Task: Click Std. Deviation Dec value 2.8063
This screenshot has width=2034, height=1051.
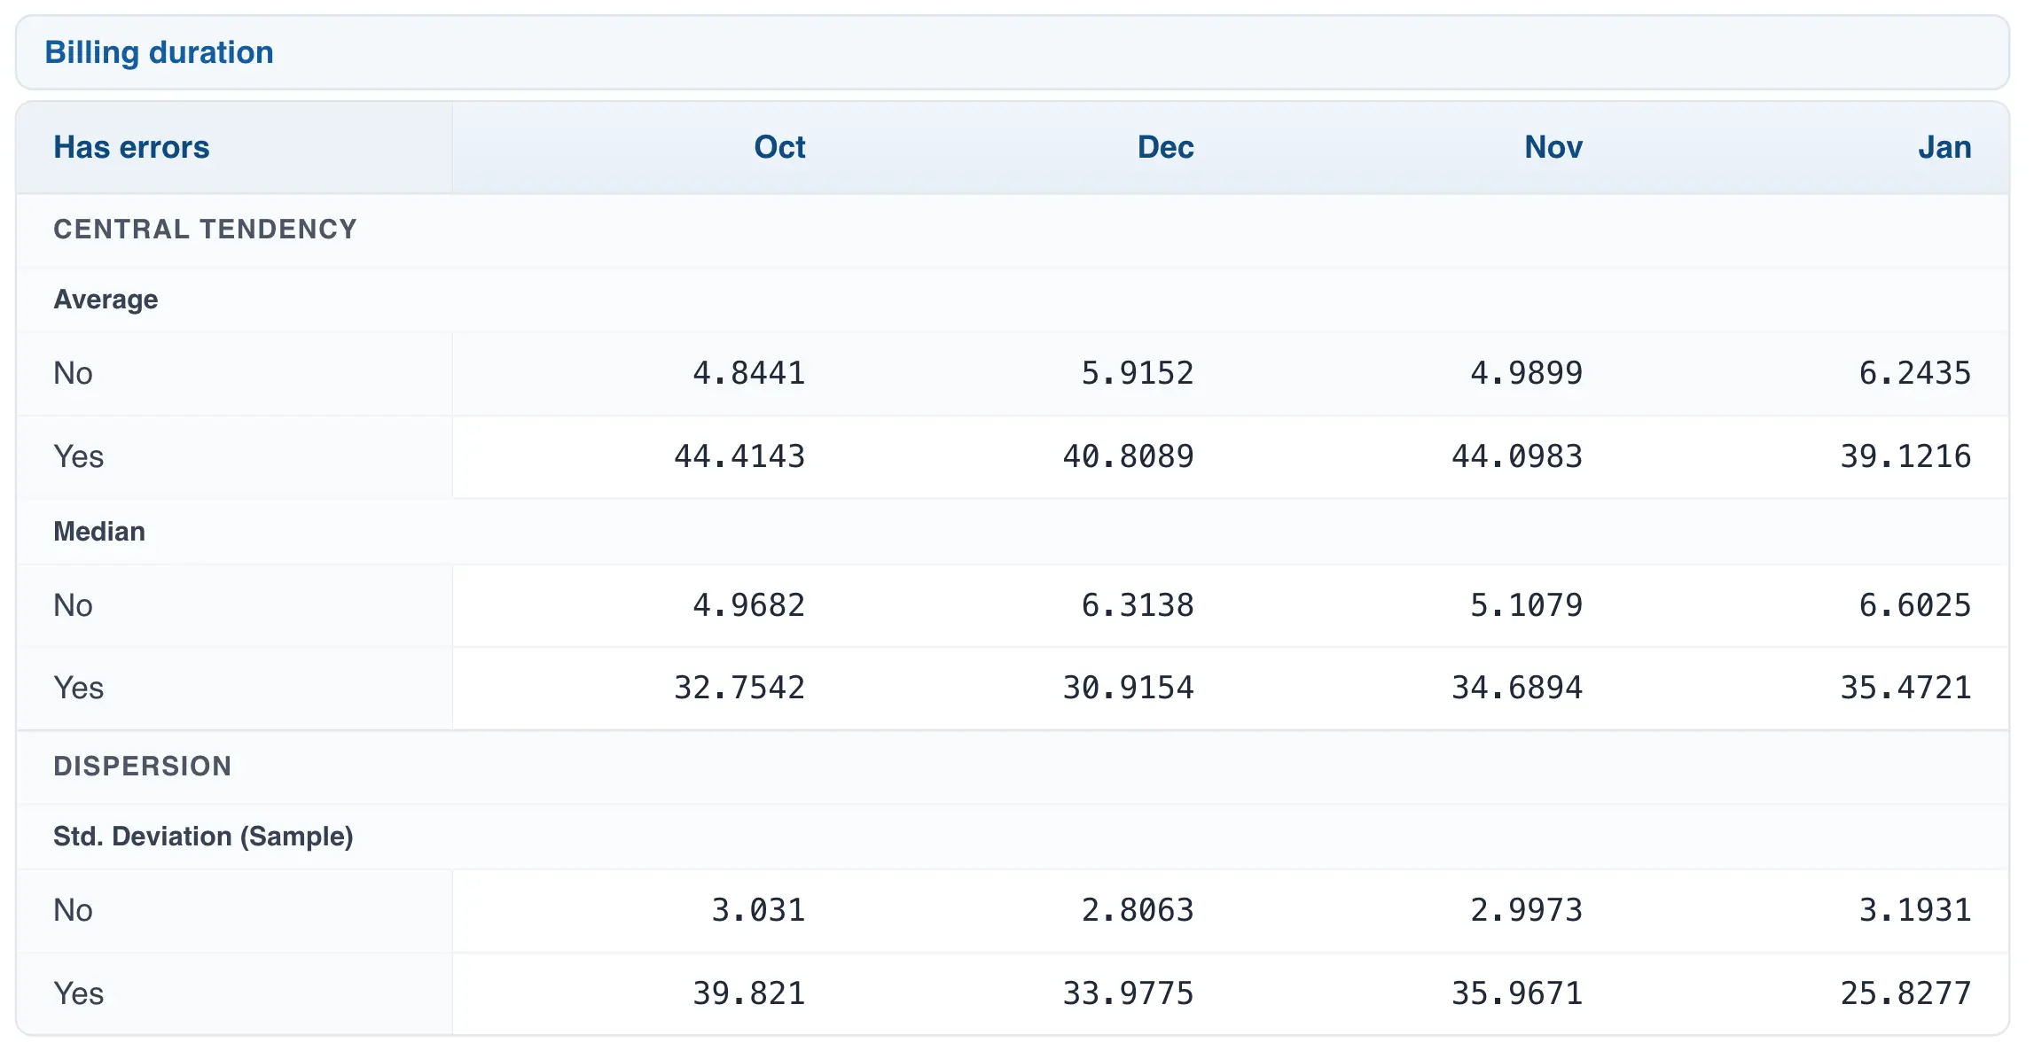Action: pyautogui.click(x=1138, y=910)
